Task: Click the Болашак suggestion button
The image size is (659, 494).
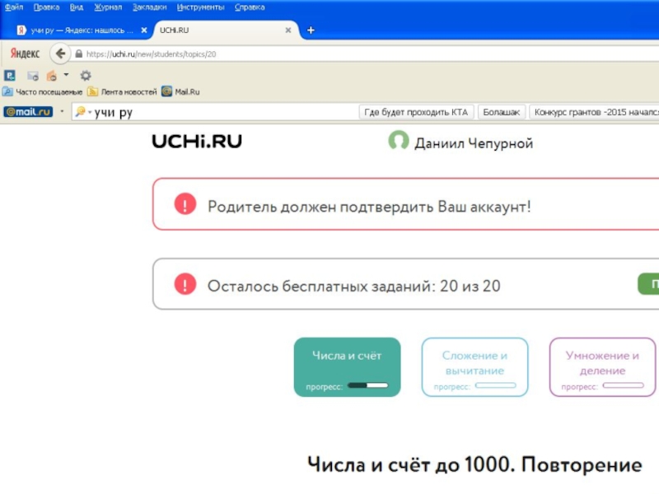Action: [502, 112]
